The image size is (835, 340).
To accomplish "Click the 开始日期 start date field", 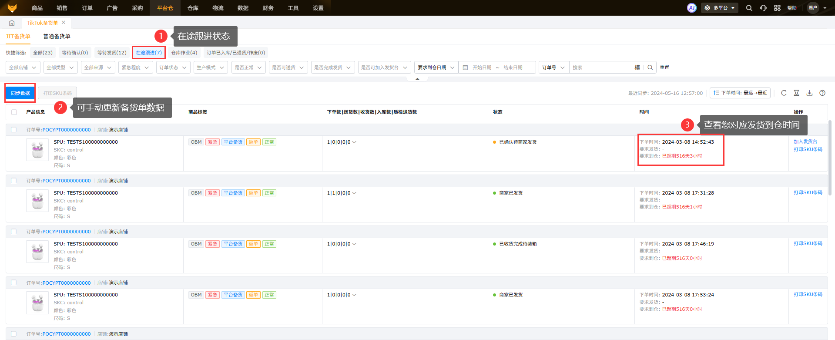I will pos(482,67).
